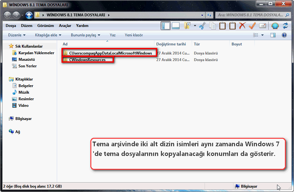Image resolution: width=294 pixels, height=192 pixels.
Task: Click address bar refresh button
Action: (209, 15)
